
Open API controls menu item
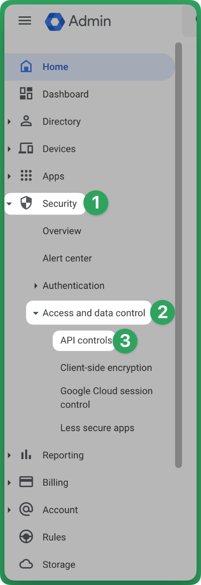(86, 340)
